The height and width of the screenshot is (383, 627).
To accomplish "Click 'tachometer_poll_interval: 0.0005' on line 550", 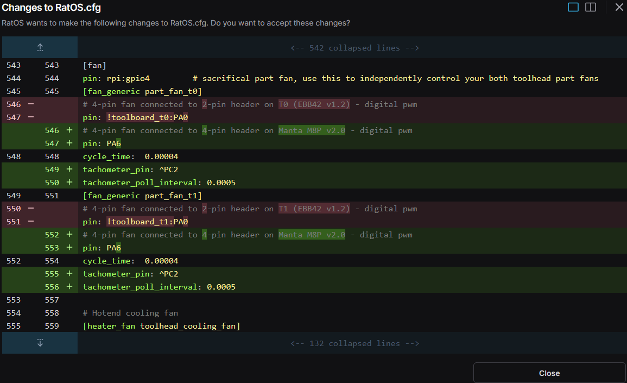I will 159,183.
